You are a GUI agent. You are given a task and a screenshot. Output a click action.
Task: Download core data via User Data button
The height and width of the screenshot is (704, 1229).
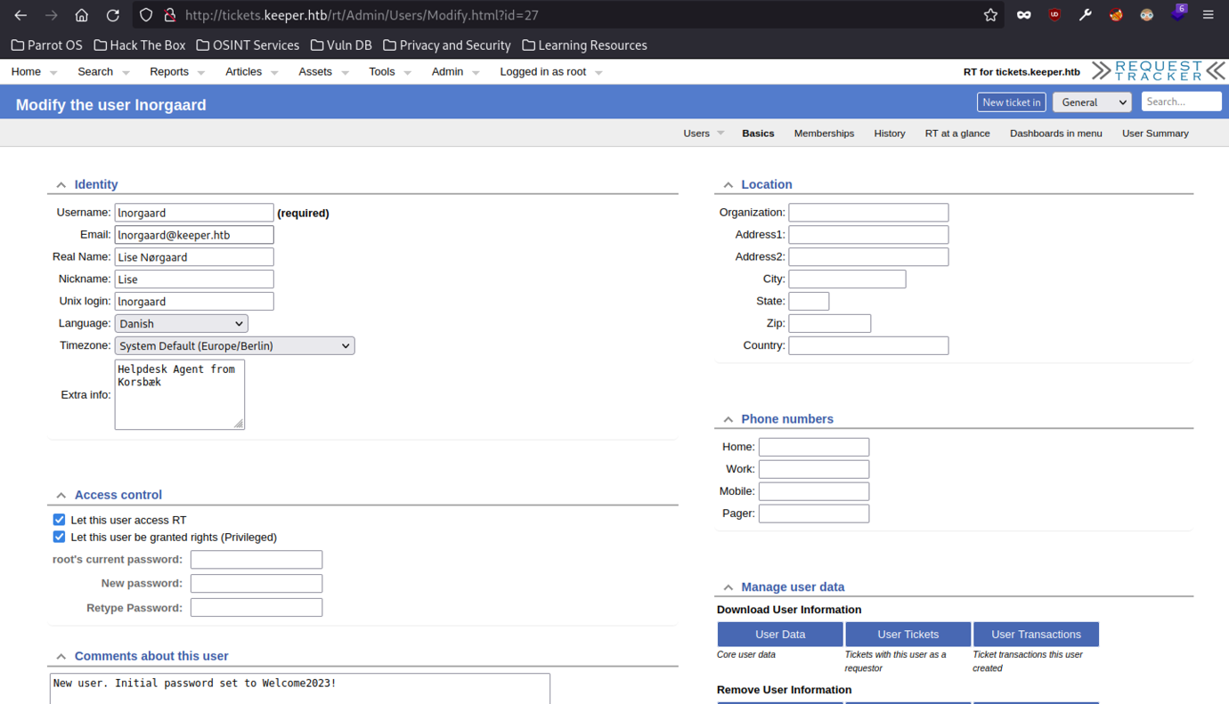pyautogui.click(x=780, y=634)
